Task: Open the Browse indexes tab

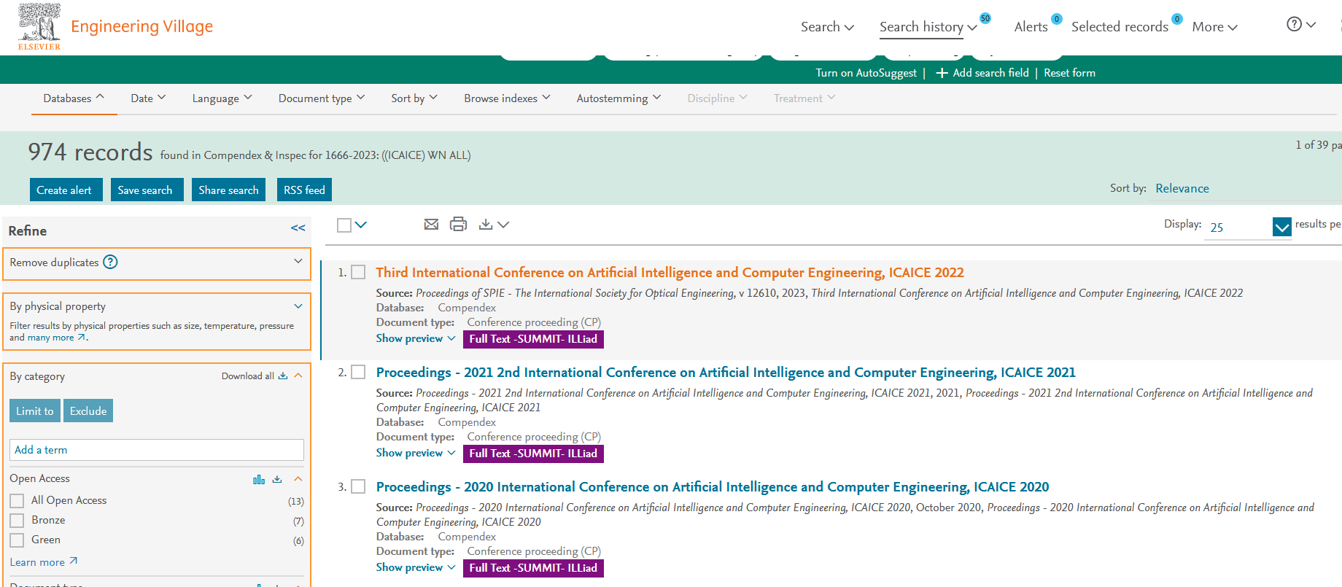Action: [507, 98]
